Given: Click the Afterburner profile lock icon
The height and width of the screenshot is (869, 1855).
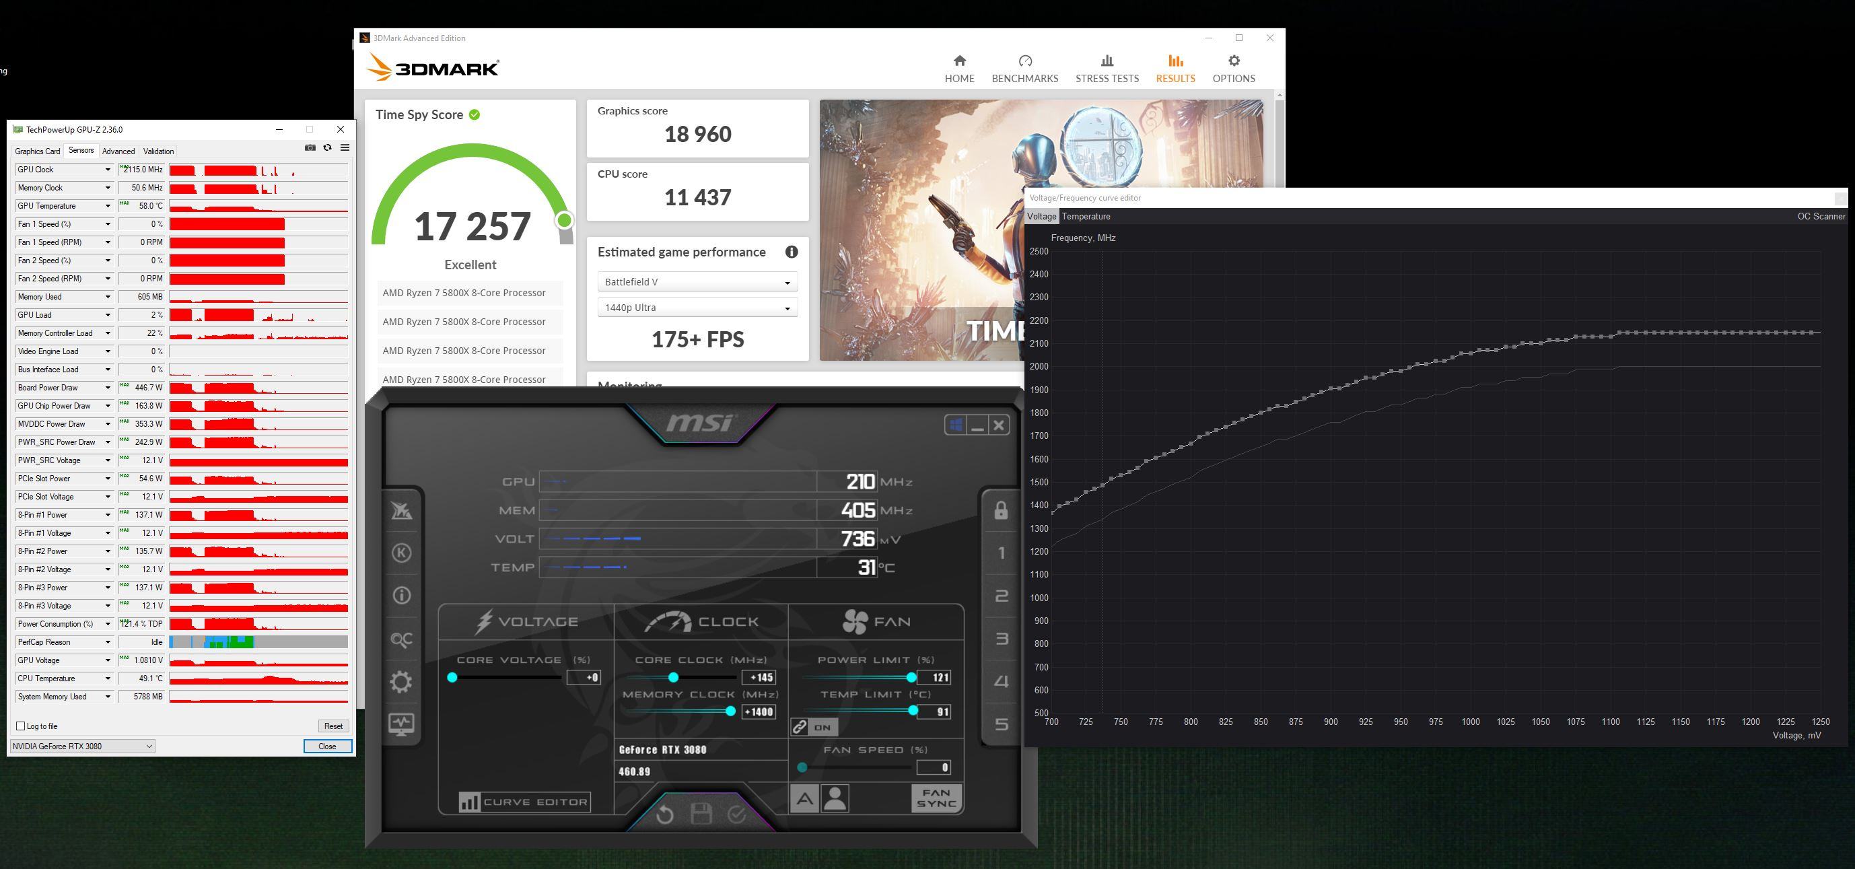Looking at the screenshot, I should coord(1000,510).
